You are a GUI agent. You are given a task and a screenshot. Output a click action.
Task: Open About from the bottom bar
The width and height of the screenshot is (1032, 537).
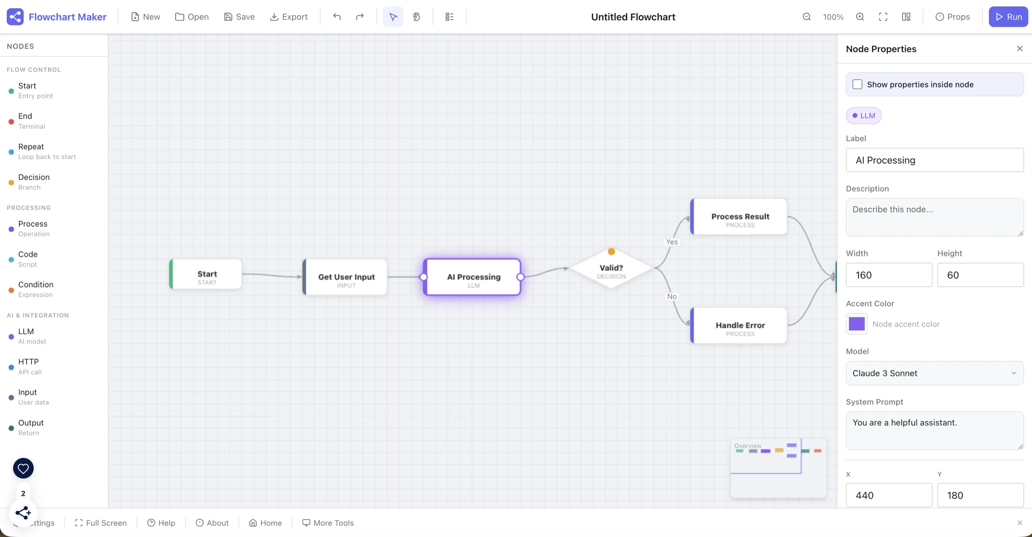(212, 523)
